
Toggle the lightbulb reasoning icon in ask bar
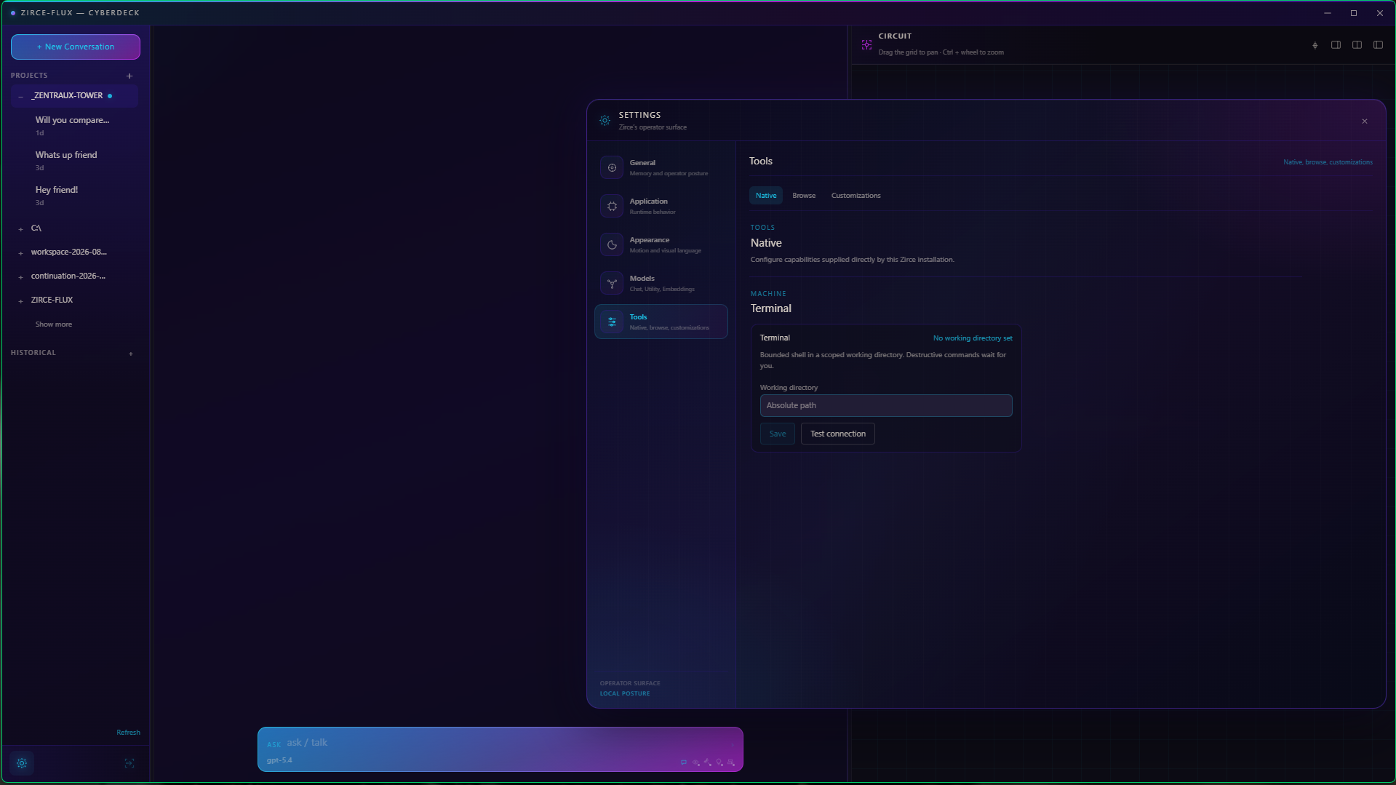click(x=719, y=762)
